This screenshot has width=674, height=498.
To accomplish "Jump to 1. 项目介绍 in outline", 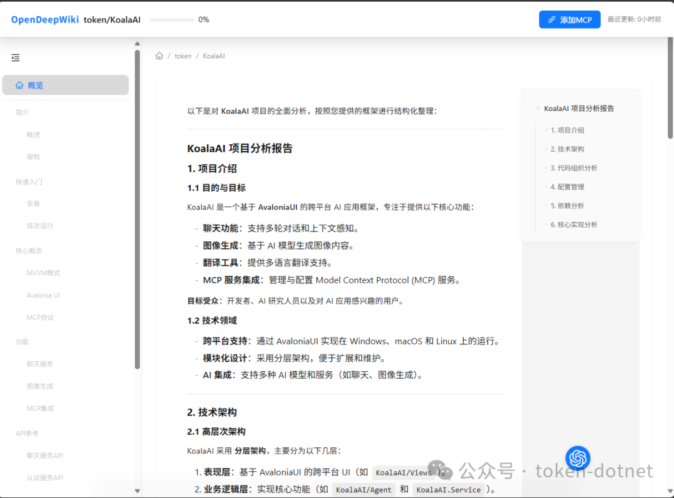I will (567, 130).
